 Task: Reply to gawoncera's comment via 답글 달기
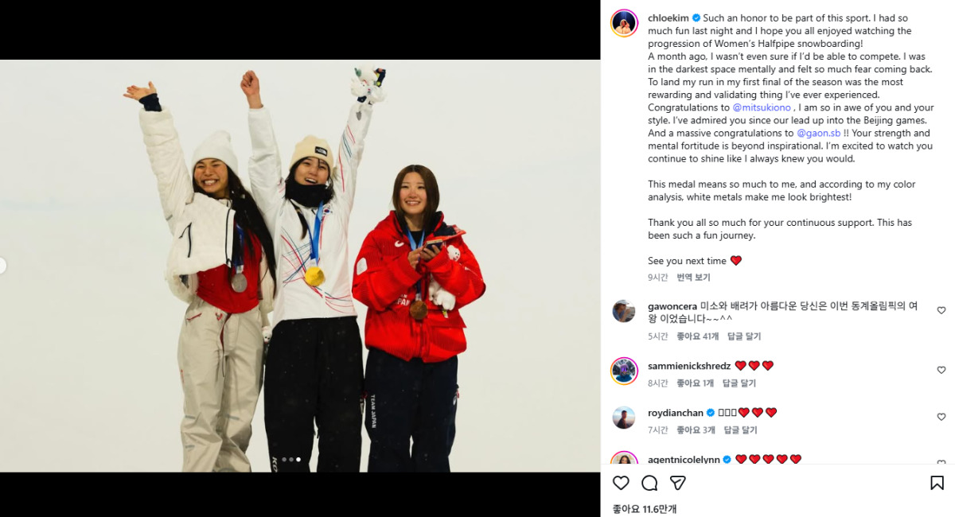click(744, 336)
